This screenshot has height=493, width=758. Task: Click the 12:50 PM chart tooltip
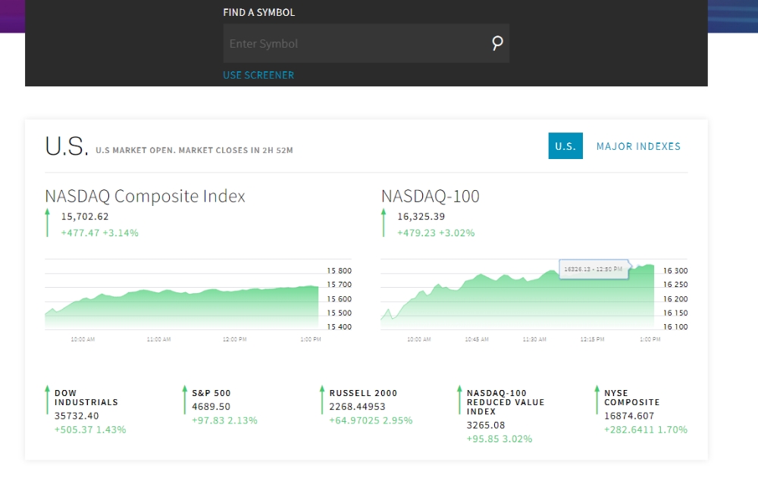click(594, 269)
